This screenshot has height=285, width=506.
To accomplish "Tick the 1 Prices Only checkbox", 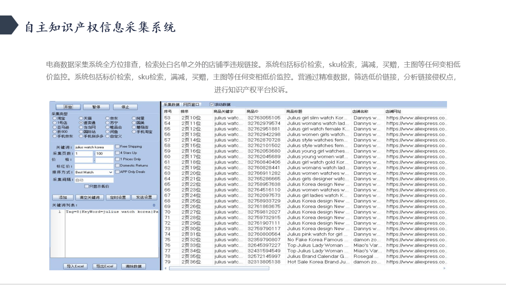I will point(117,159).
